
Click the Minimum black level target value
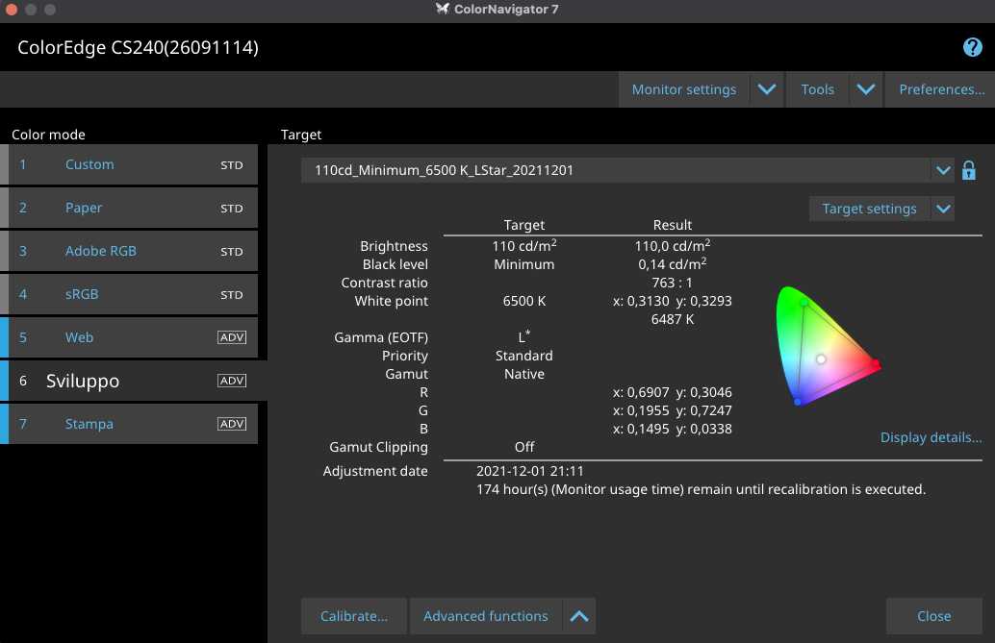pos(524,264)
